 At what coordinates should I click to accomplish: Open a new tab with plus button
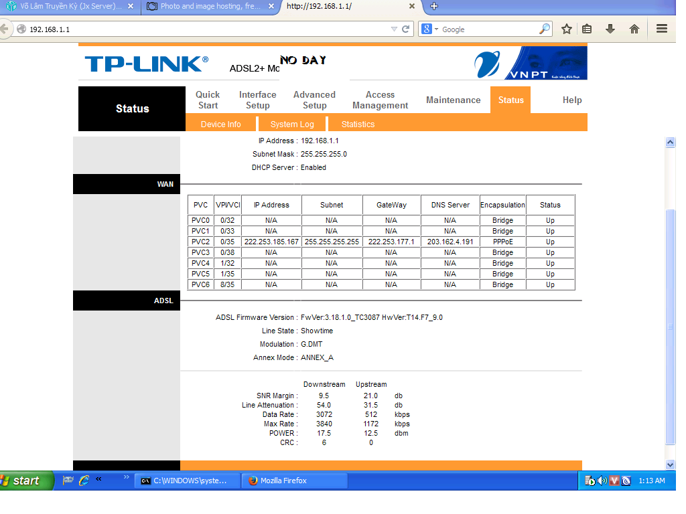coord(434,6)
